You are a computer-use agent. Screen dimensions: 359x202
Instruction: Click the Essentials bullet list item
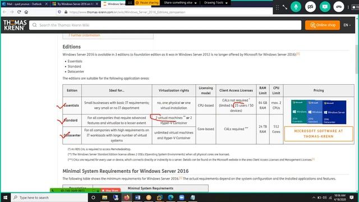[75, 61]
